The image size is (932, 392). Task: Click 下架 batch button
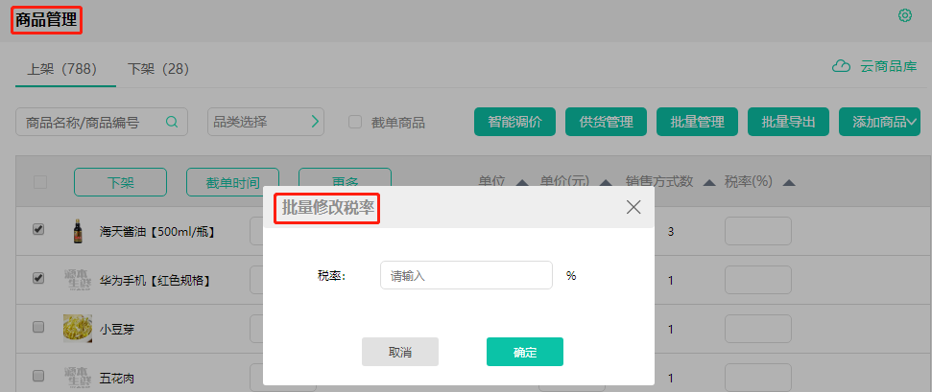pos(120,182)
